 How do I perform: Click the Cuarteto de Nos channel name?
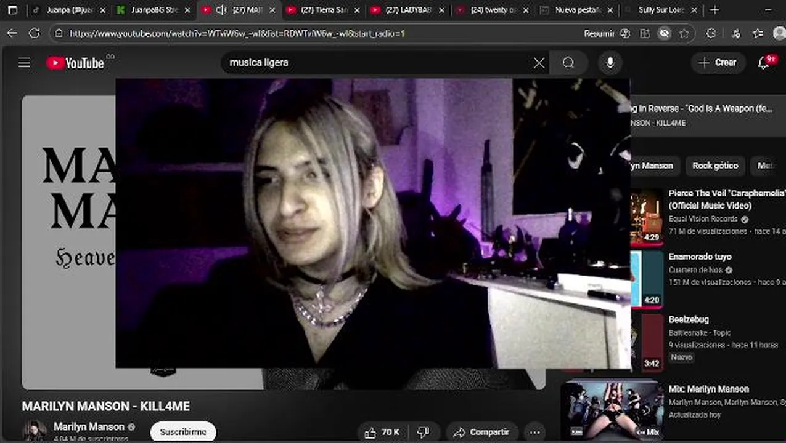[697, 269]
